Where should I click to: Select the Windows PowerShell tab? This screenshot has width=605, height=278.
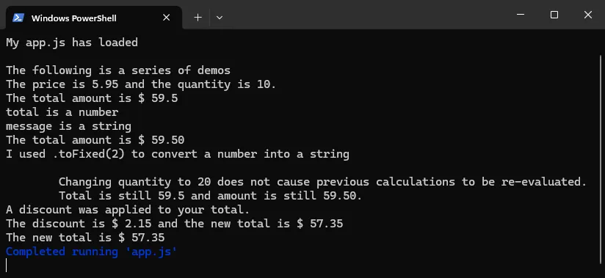pos(94,18)
